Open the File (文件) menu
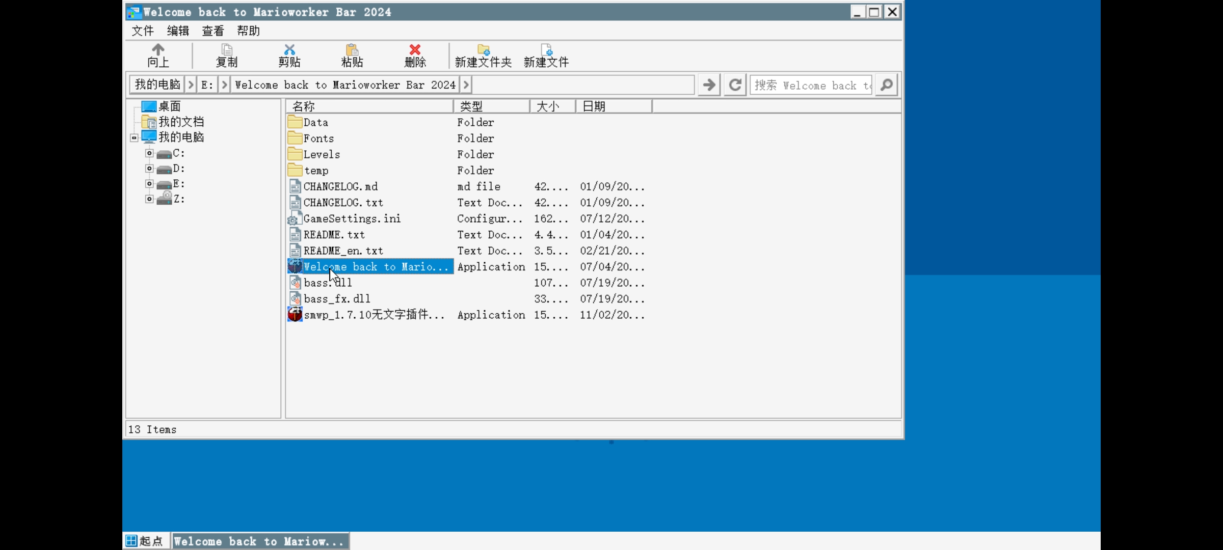This screenshot has height=550, width=1223. [x=142, y=31]
